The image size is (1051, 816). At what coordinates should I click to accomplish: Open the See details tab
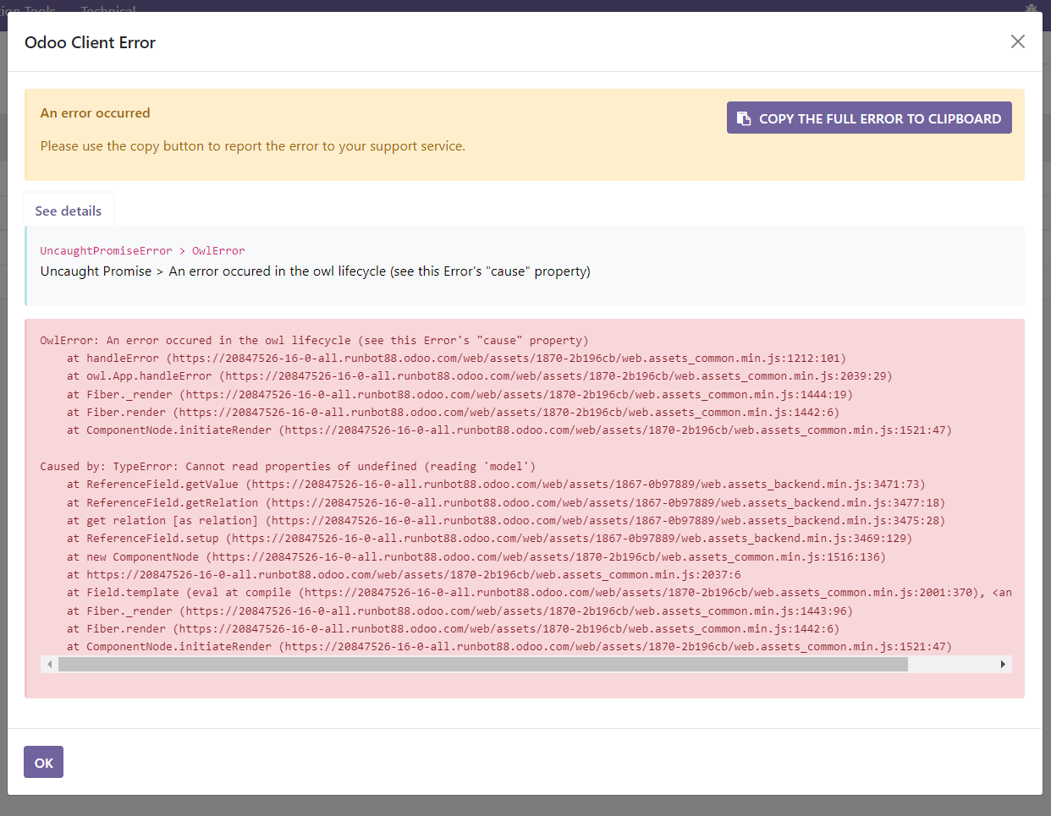(x=68, y=211)
